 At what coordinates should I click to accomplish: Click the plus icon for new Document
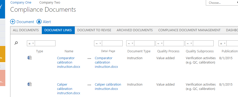coord(13,22)
